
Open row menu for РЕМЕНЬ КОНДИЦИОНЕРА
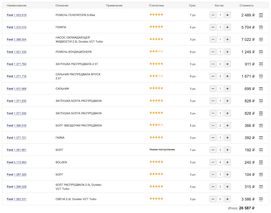(261, 52)
